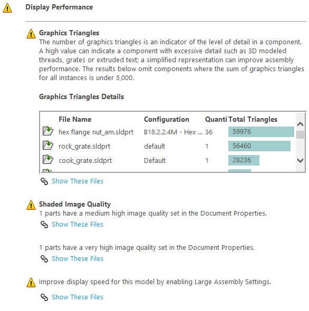The image size is (309, 311).
Task: Click link chain icon under Graphics Triangles table
Action: 44,181
